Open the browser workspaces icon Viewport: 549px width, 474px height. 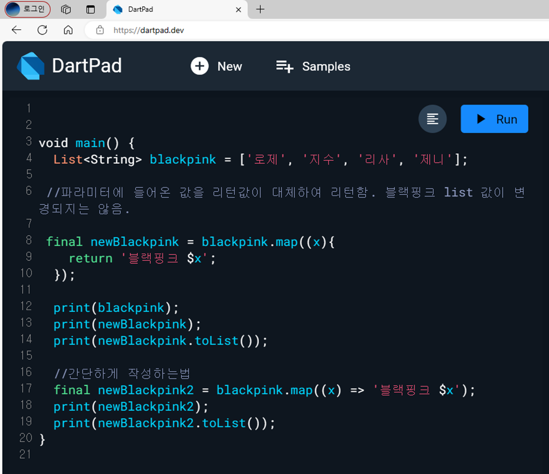click(x=66, y=10)
